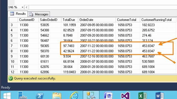Open the 146 % zoom dropdown
This screenshot has height=99, width=177.
click(22, 7)
